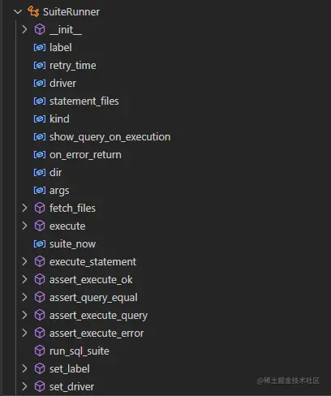Click the label variable icon
Viewport: 331px width, 396px height.
coord(40,48)
